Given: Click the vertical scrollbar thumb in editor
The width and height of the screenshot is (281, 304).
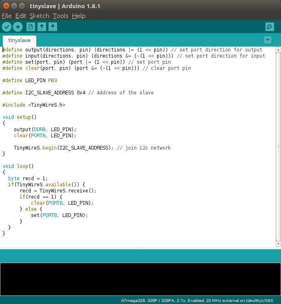Looking at the screenshot, I should tap(278, 147).
